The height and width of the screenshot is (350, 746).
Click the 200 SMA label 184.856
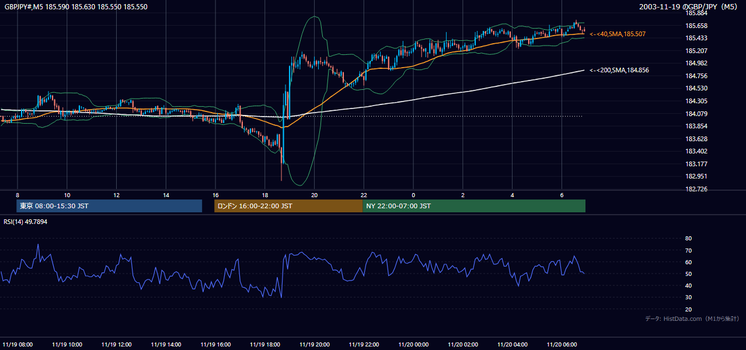pyautogui.click(x=619, y=70)
